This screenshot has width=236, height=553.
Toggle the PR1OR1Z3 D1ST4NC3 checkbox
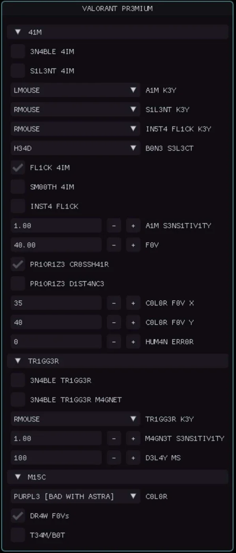[x=18, y=284]
